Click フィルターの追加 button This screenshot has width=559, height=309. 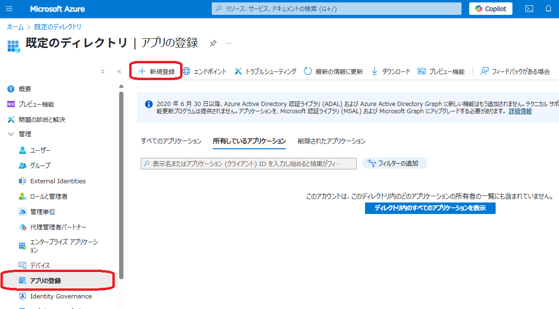tap(395, 164)
